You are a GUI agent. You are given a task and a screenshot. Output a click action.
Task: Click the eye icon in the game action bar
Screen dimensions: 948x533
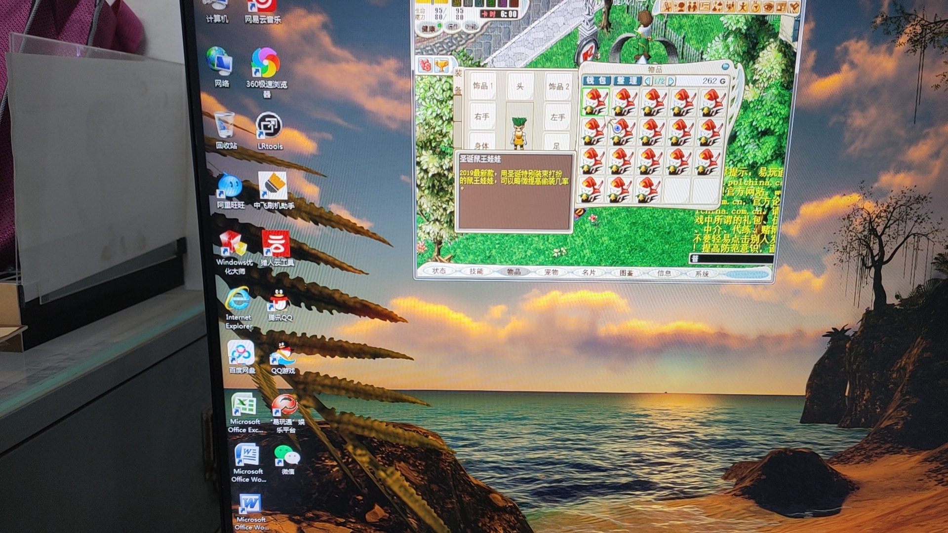click(x=768, y=7)
